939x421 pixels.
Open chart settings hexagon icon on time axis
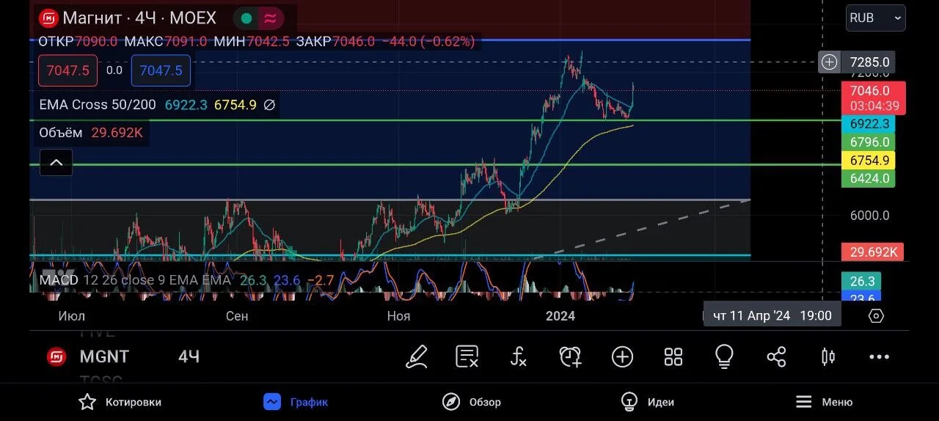876,316
